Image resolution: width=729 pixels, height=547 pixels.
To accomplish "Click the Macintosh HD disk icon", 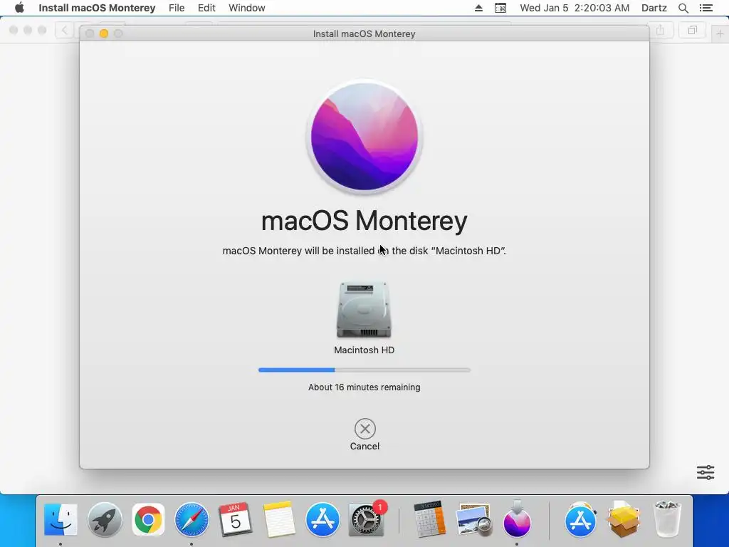I will click(364, 309).
